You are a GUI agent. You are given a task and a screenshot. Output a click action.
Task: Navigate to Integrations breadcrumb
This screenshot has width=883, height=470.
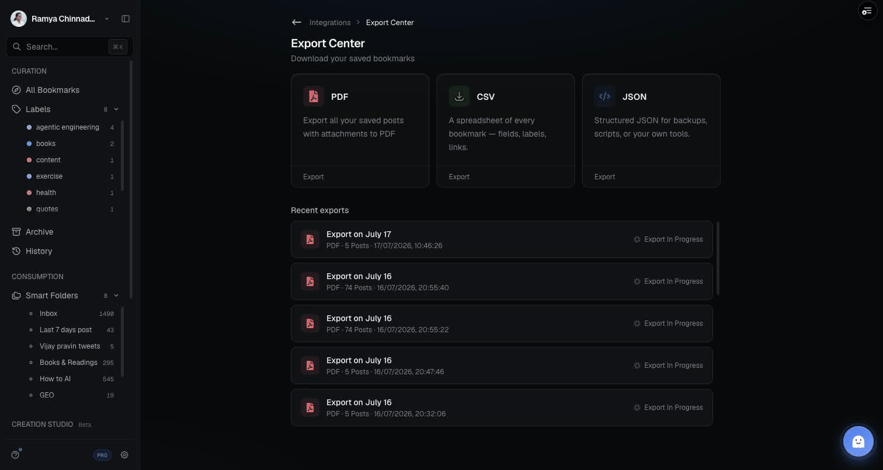330,22
